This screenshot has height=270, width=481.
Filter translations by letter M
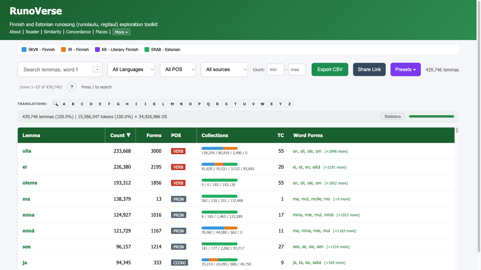click(x=172, y=104)
